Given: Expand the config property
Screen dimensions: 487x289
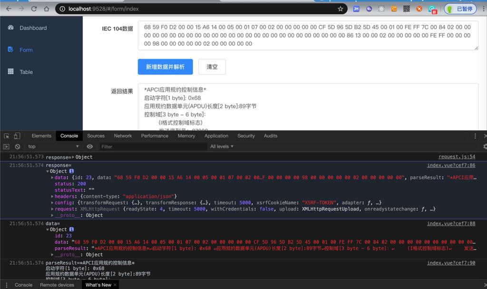Looking at the screenshot, I should point(52,202).
